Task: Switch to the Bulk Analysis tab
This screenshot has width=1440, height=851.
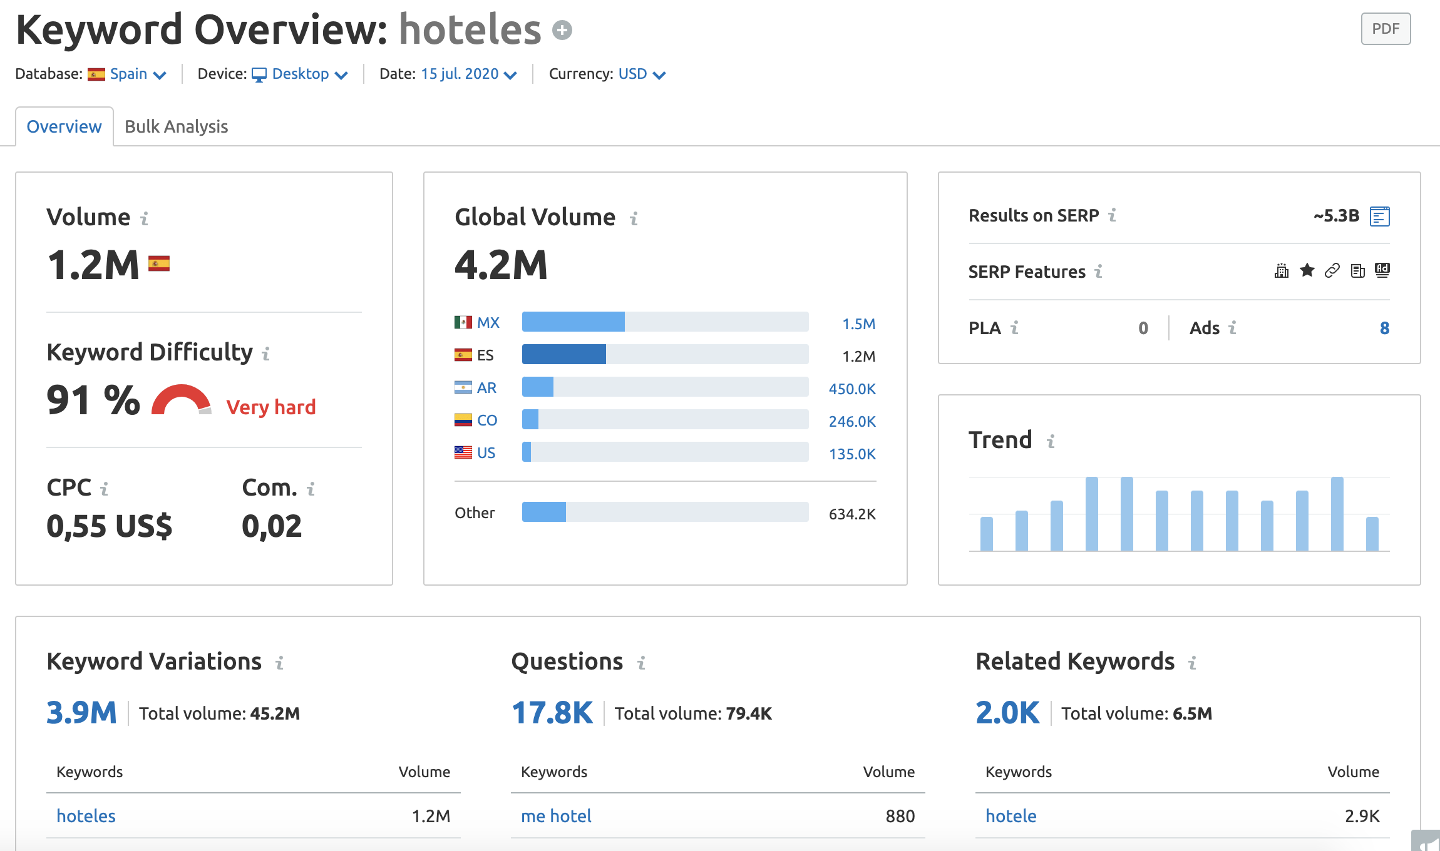Action: tap(176, 126)
